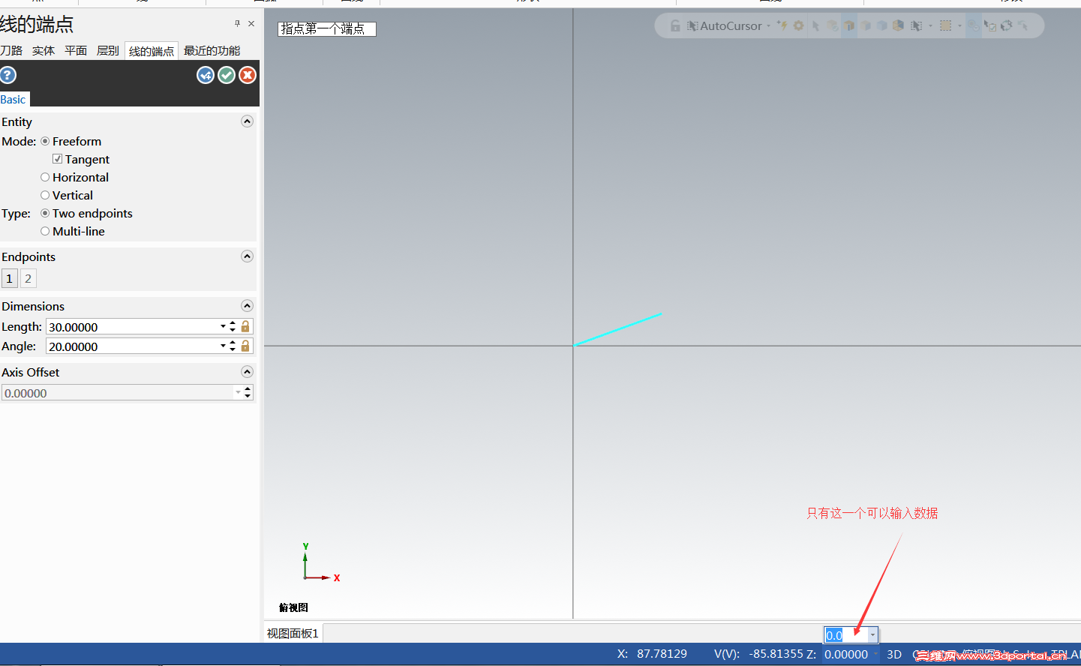Screen dimensions: 1081x666
Task: Open the Angle value dropdown
Action: point(223,346)
